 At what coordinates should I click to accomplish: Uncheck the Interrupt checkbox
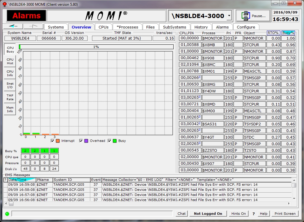pos(53,141)
